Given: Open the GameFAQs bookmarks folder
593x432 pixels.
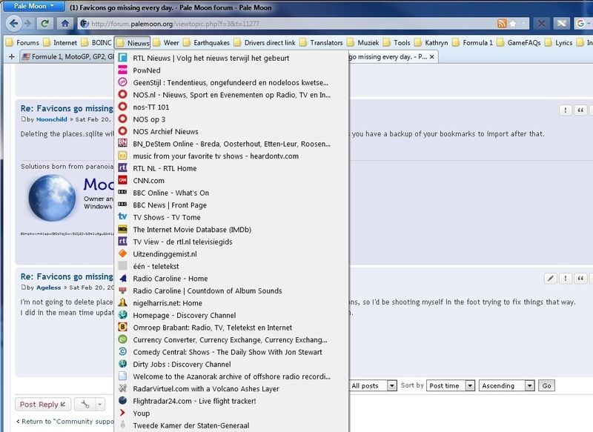Looking at the screenshot, I should (519, 43).
